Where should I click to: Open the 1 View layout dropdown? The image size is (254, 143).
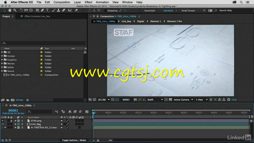pos(201,100)
